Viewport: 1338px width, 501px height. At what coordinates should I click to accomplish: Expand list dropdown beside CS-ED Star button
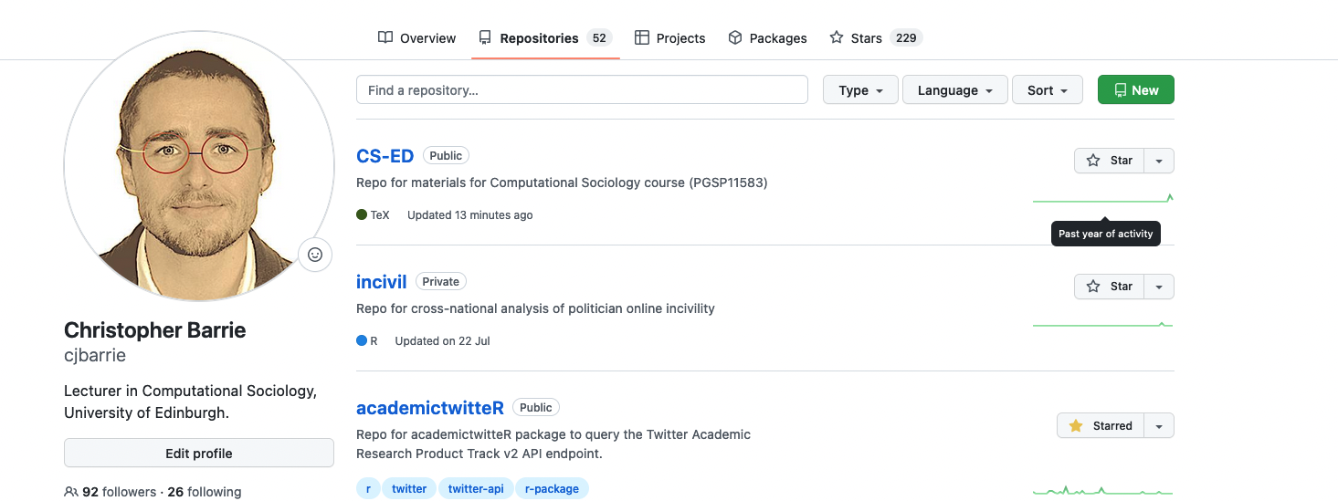coord(1159,161)
